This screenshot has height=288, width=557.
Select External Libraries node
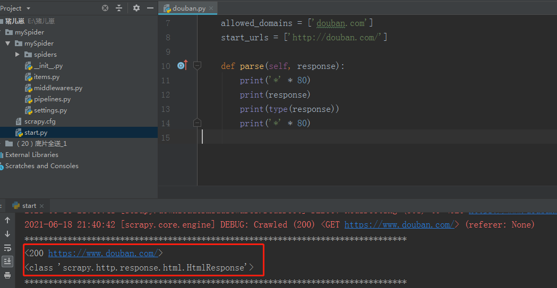tap(32, 155)
